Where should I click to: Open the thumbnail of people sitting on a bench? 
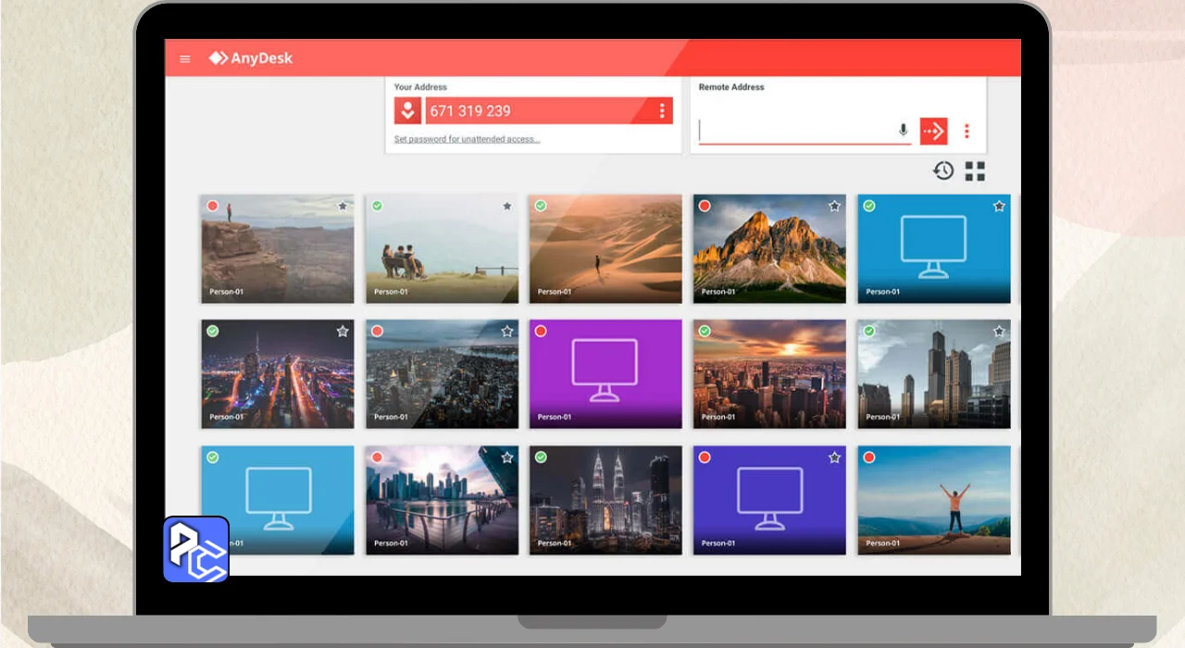442,248
